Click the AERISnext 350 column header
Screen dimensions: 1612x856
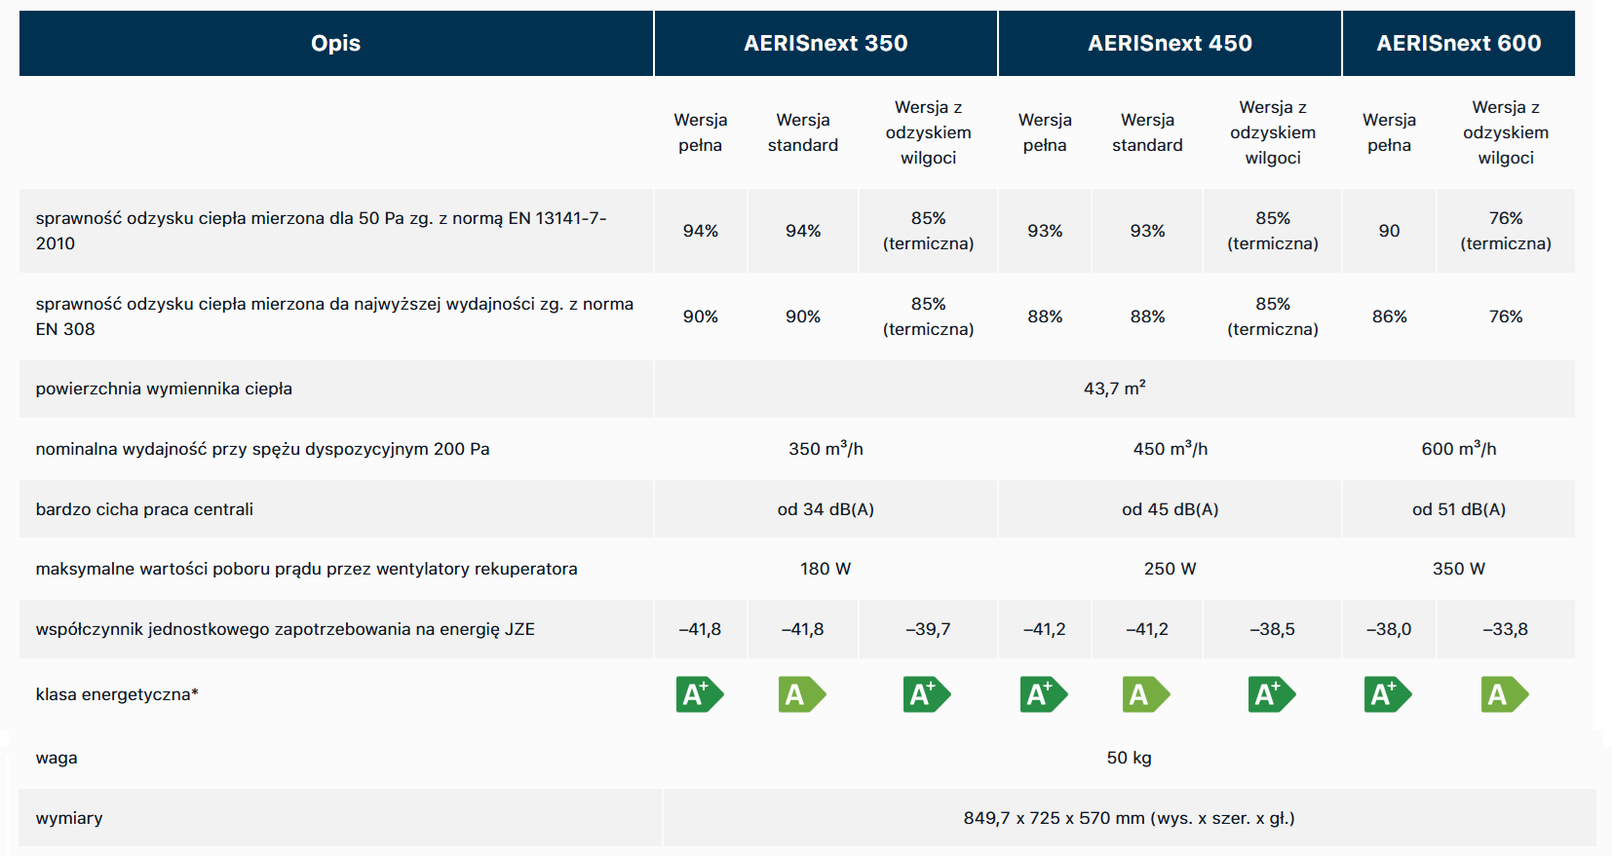825,43
